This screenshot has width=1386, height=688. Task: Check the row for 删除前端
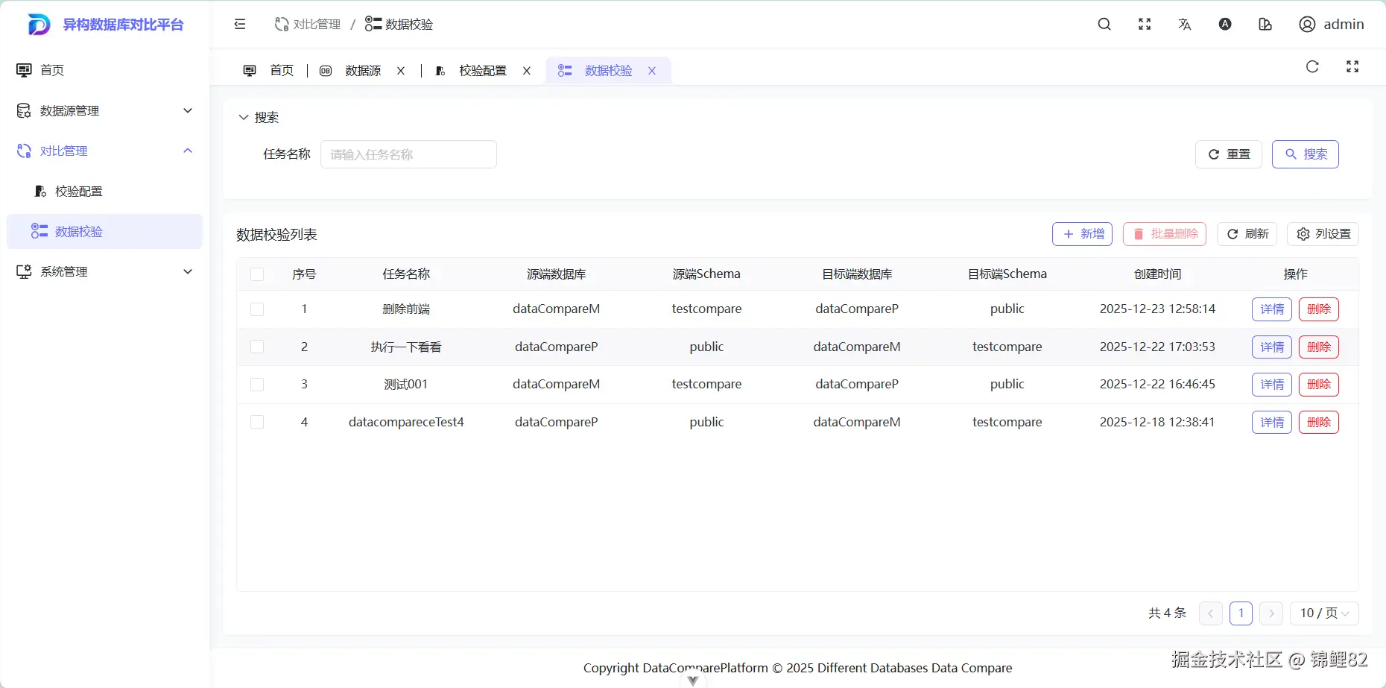257,309
